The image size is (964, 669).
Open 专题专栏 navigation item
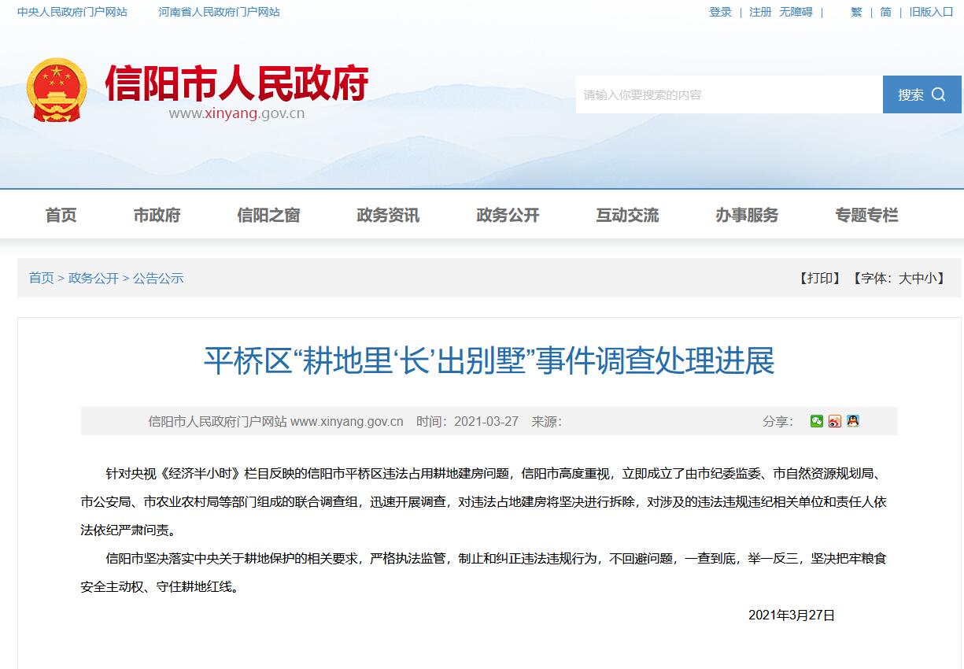coord(866,215)
